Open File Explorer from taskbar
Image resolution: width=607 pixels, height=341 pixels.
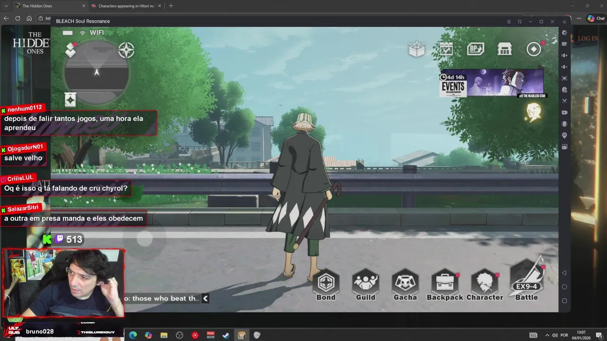pyautogui.click(x=164, y=335)
